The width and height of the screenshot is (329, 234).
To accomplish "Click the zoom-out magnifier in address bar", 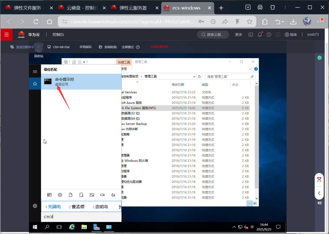I will pyautogui.click(x=213, y=22).
